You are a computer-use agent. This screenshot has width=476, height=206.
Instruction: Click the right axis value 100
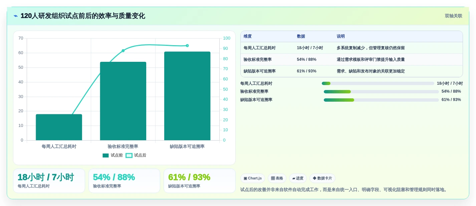pos(227,38)
